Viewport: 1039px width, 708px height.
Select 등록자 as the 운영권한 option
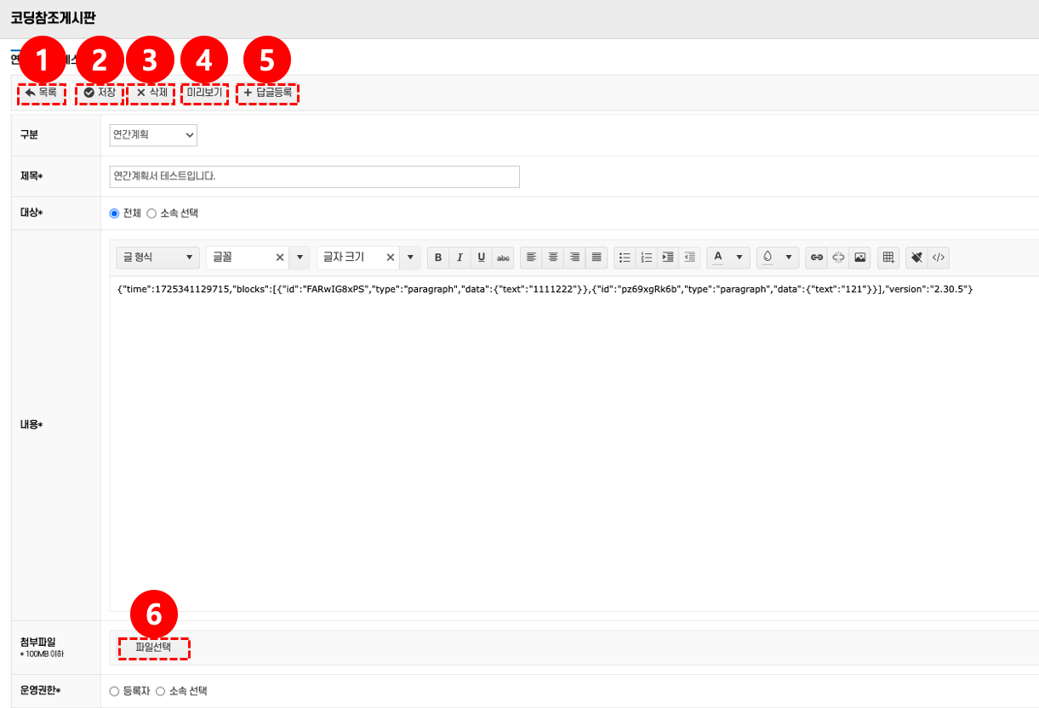pos(115,691)
